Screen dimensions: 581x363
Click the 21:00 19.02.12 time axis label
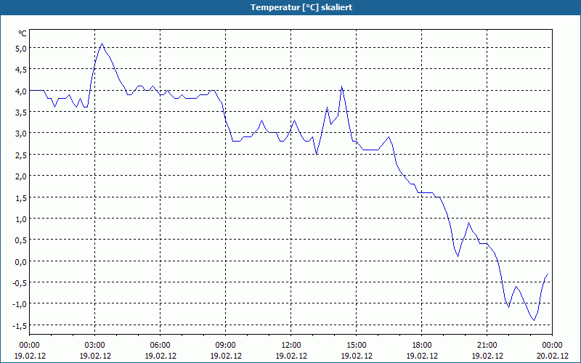point(487,351)
